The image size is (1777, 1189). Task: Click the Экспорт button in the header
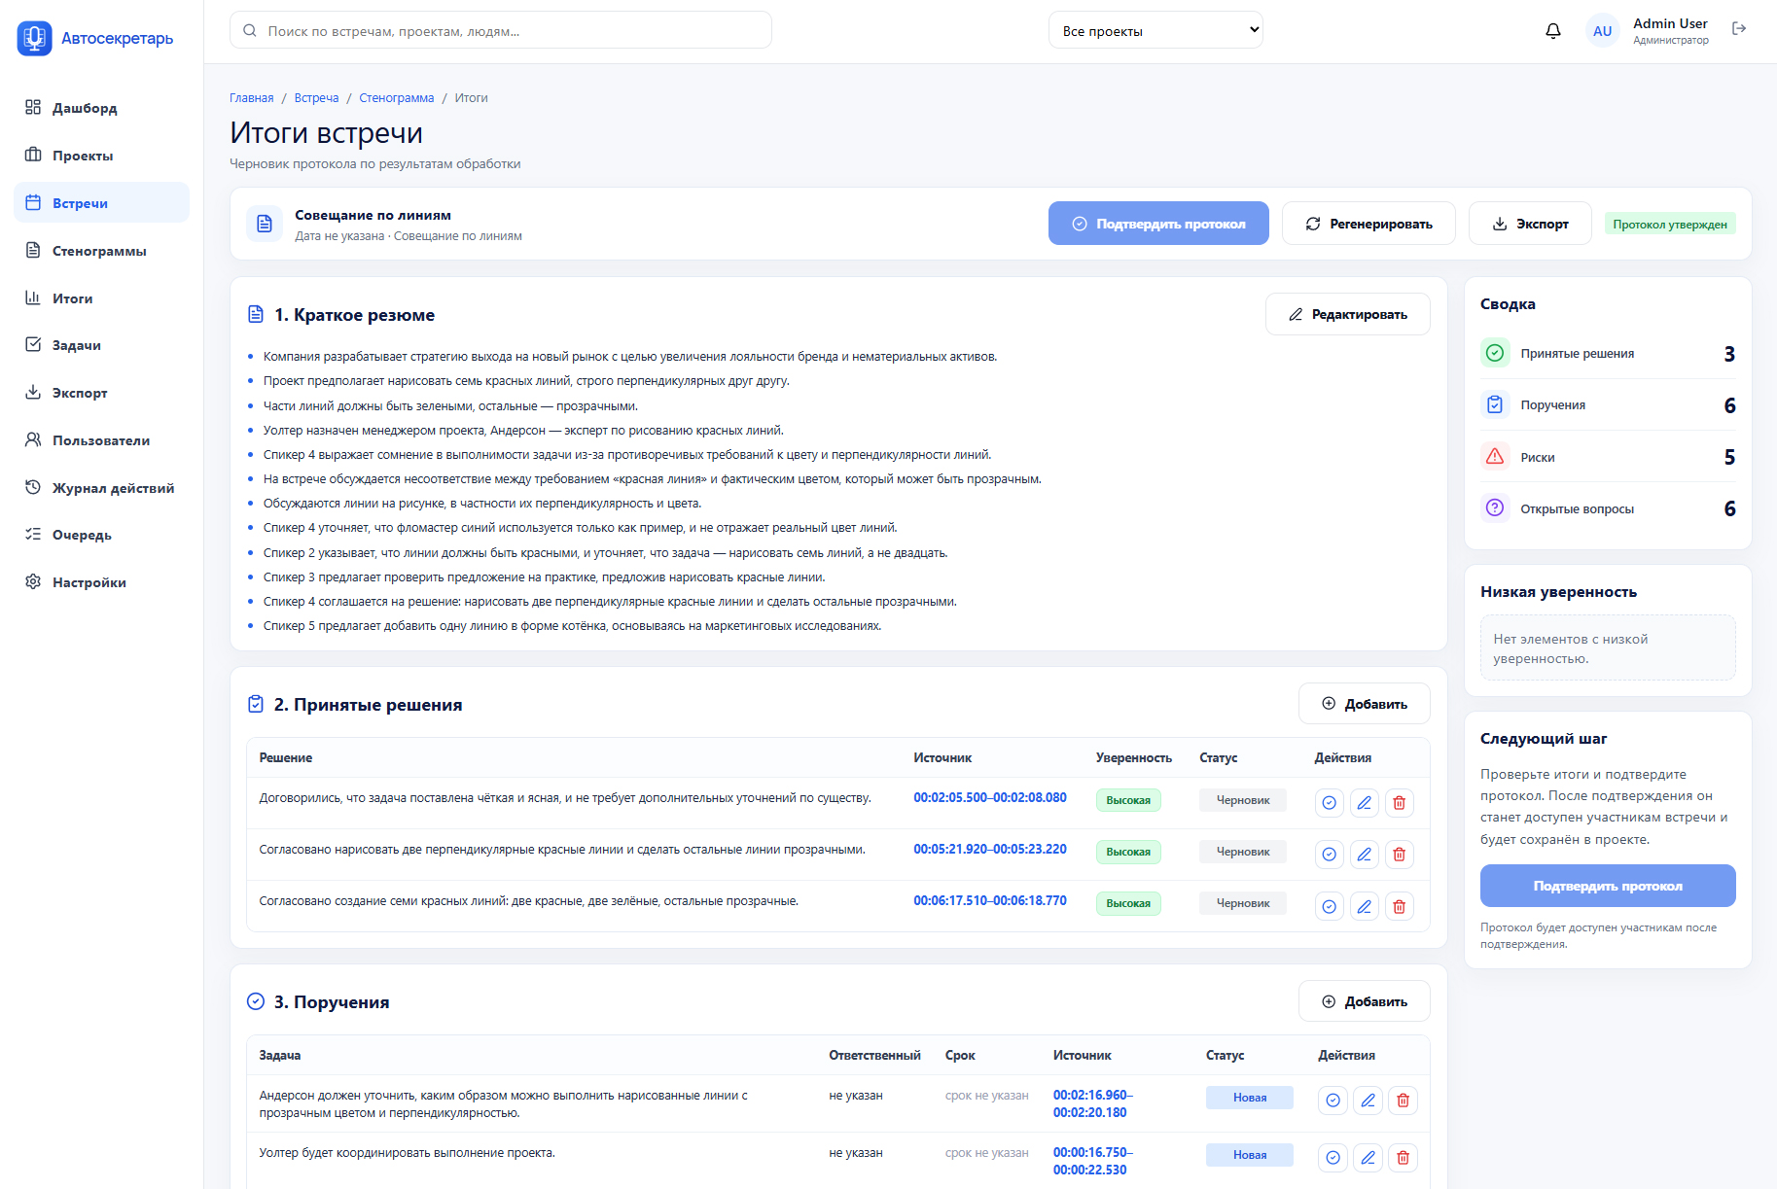pyautogui.click(x=1530, y=224)
